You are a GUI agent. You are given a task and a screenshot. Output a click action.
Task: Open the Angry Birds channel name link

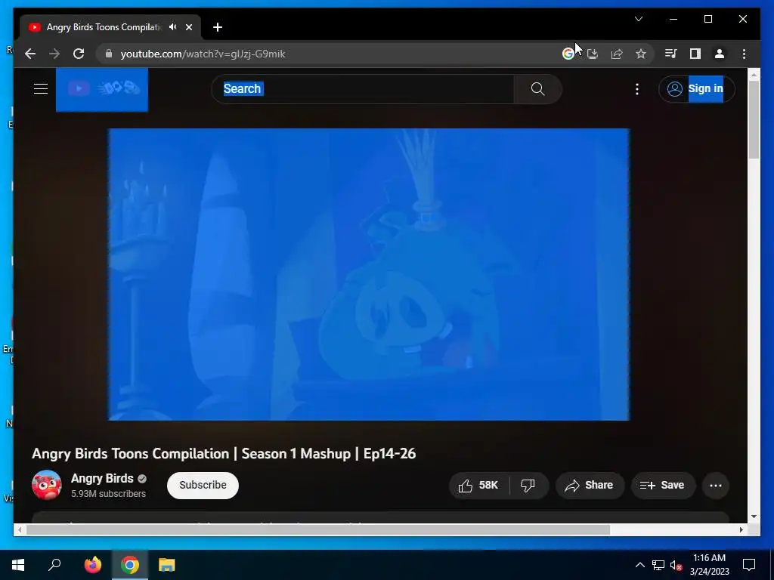102,478
